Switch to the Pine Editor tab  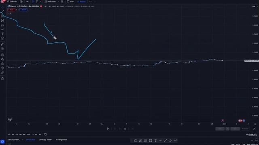coord(31,140)
